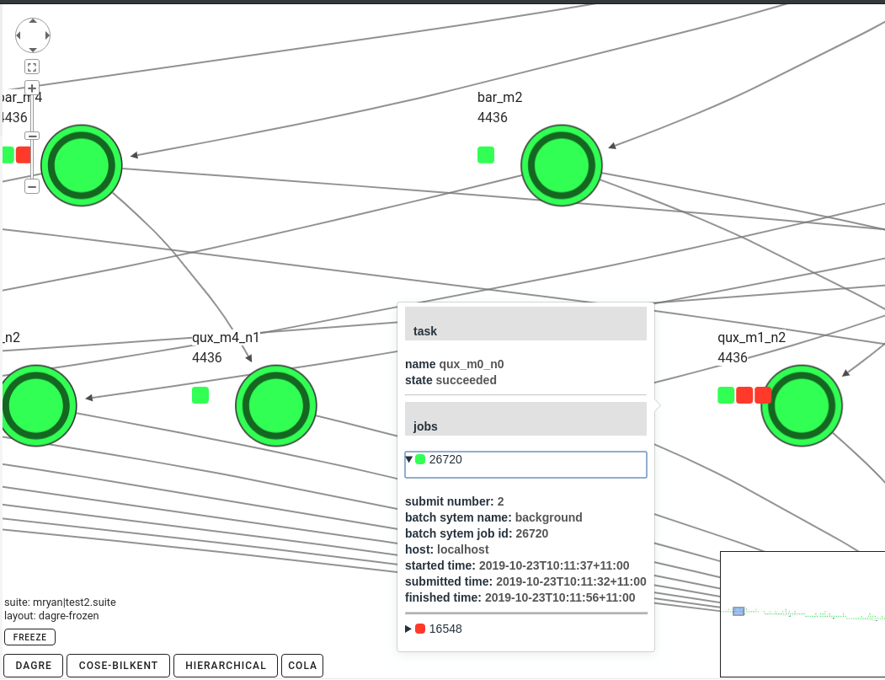Select the COLA layout button
885x680 pixels.
pos(302,665)
